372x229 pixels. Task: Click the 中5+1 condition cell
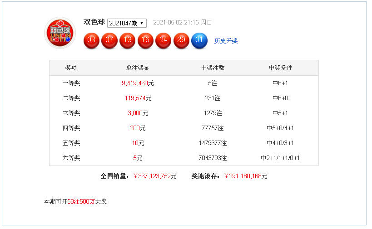pyautogui.click(x=280, y=113)
